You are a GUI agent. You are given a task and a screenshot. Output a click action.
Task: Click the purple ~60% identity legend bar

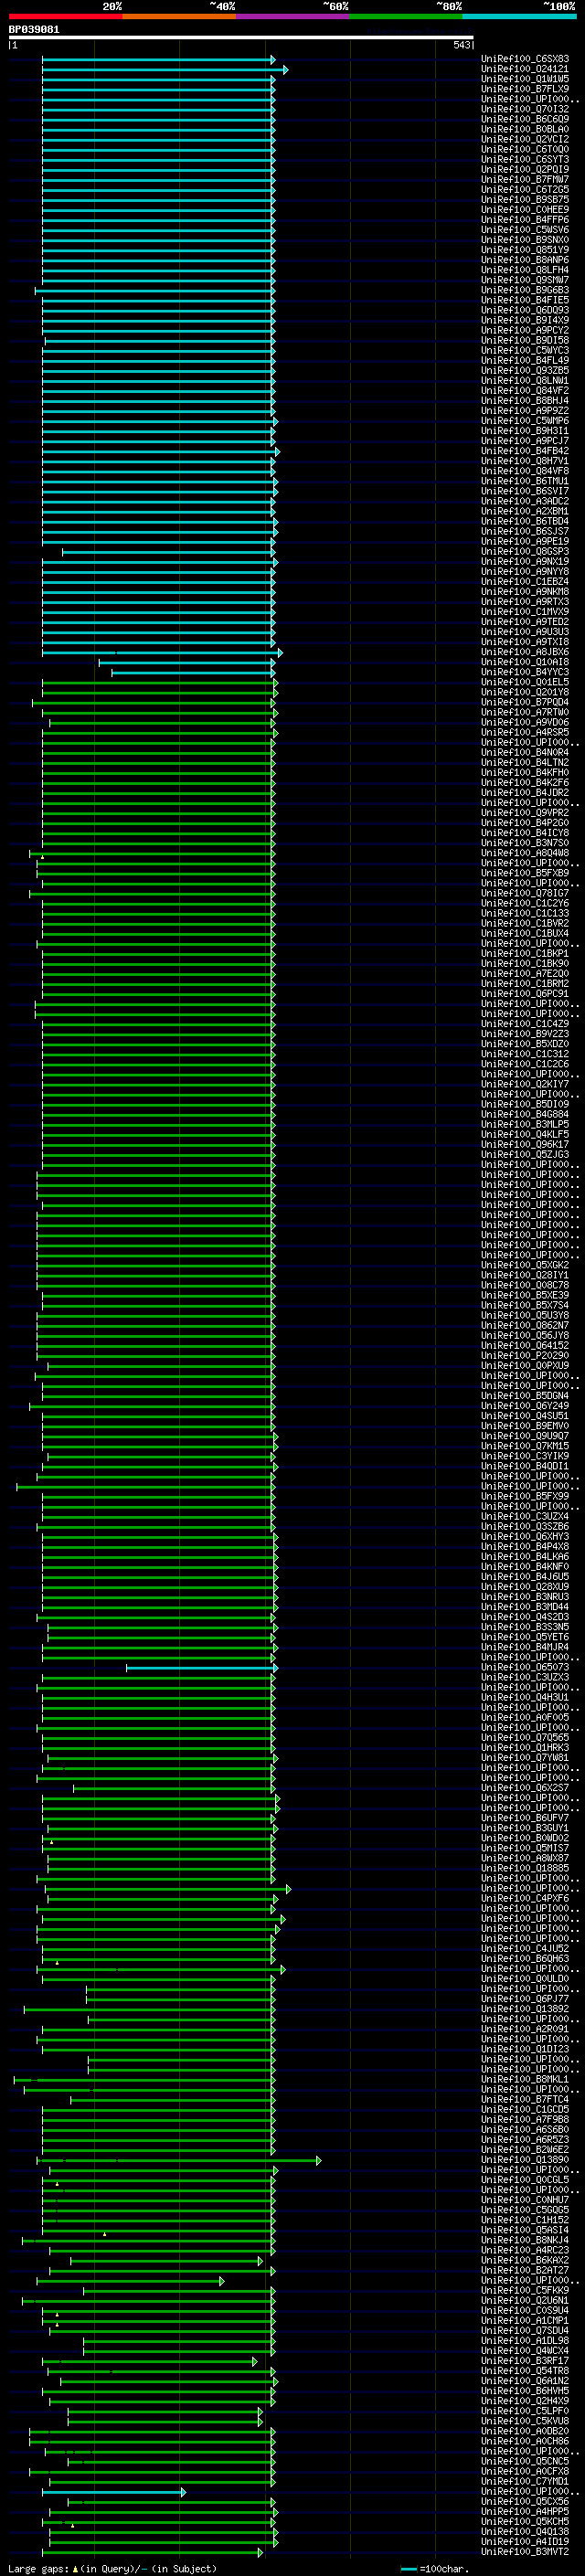[293, 17]
